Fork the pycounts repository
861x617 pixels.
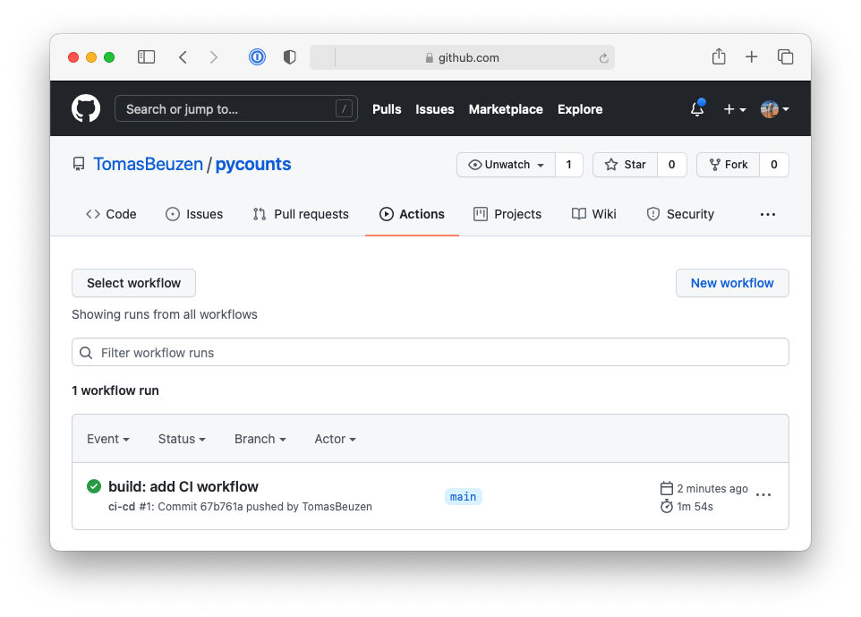tap(729, 165)
